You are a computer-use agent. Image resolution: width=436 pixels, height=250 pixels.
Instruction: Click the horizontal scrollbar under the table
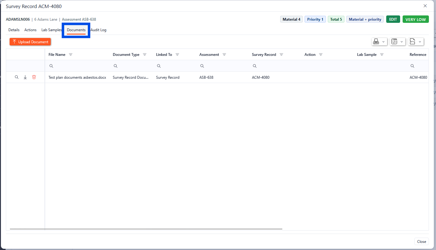coord(146,229)
